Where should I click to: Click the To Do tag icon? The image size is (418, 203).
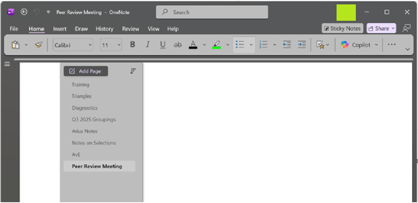(320, 45)
